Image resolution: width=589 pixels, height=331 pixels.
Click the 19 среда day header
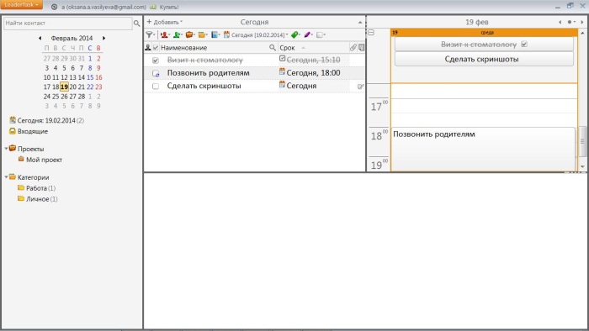click(x=484, y=33)
